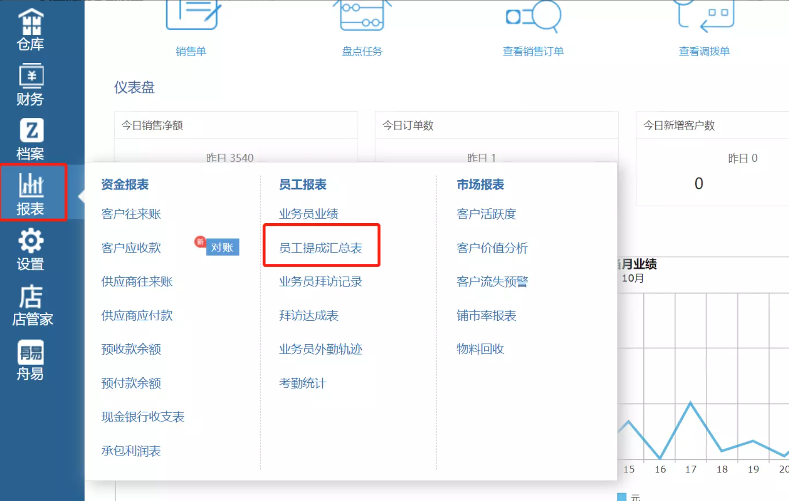Screen dimensions: 789x501
Task: Open the 档案 archive sidebar icon
Action: pos(31,139)
